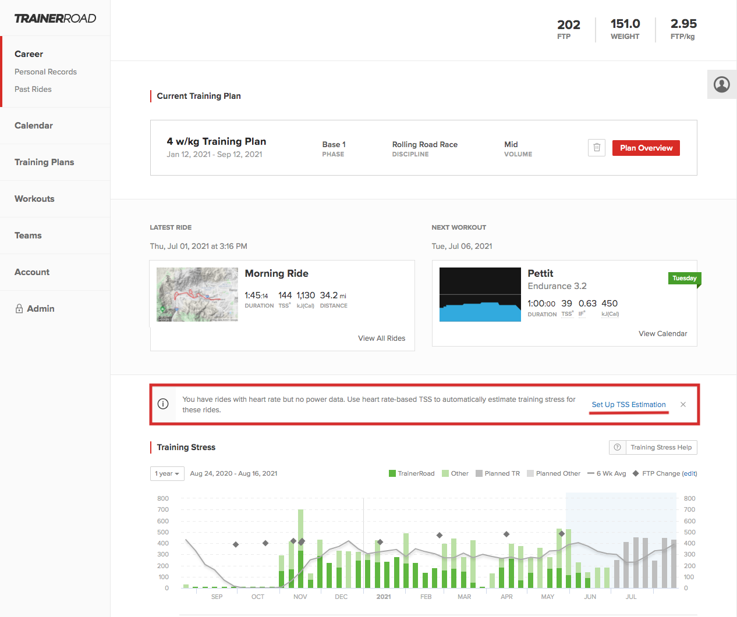Go to the Workouts section
737x617 pixels.
pyautogui.click(x=34, y=199)
